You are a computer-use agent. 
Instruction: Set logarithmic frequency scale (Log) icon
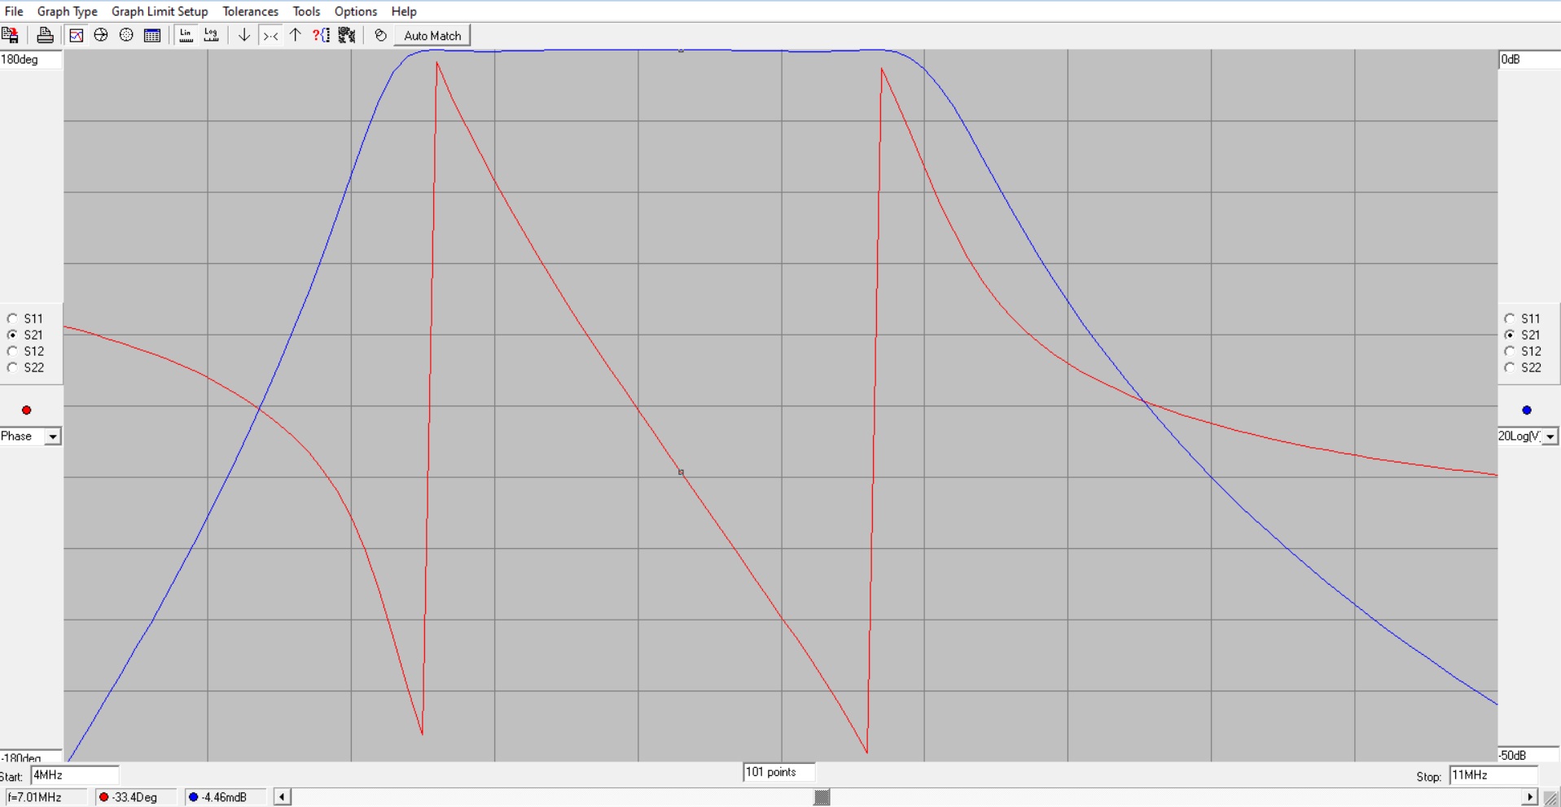tap(212, 35)
